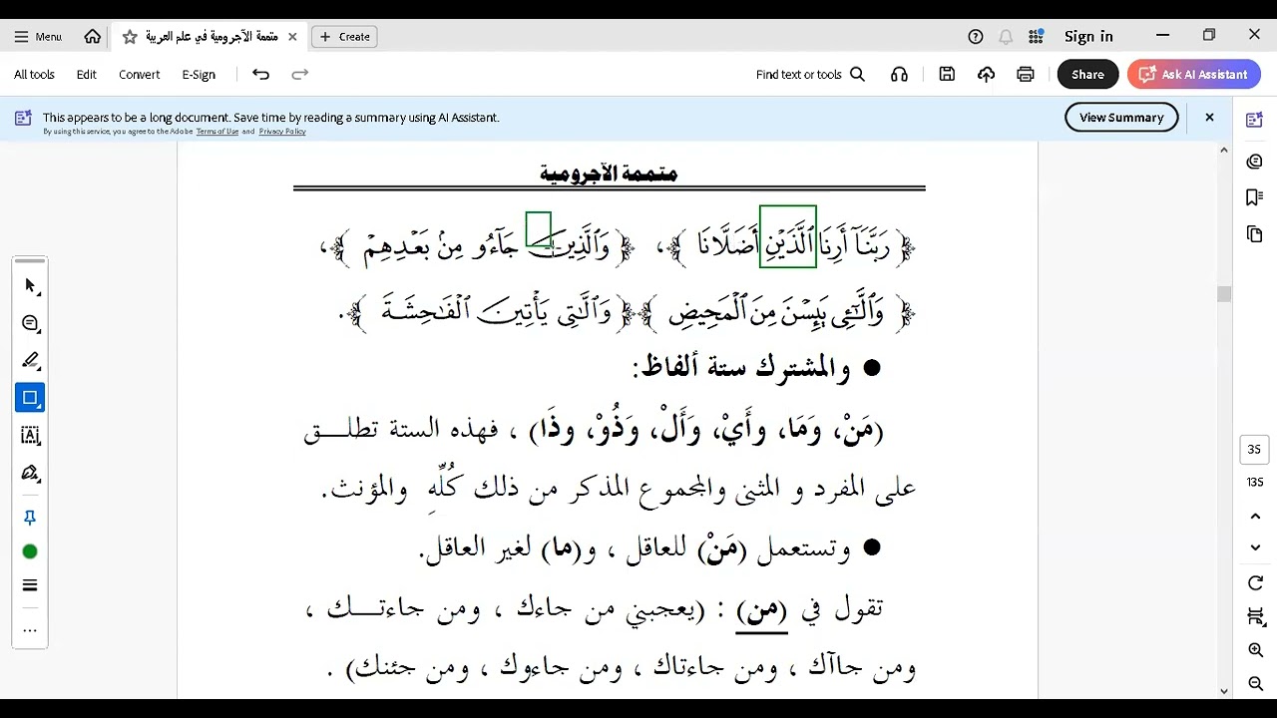Click Find text or tools search
Viewport: 1277px width, 718px height.
[x=810, y=74]
